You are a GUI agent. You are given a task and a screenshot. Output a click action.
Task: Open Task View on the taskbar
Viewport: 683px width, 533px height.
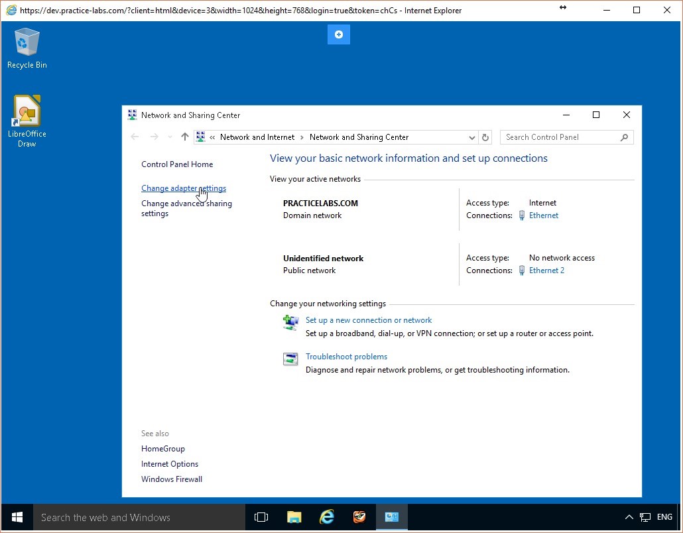point(261,517)
